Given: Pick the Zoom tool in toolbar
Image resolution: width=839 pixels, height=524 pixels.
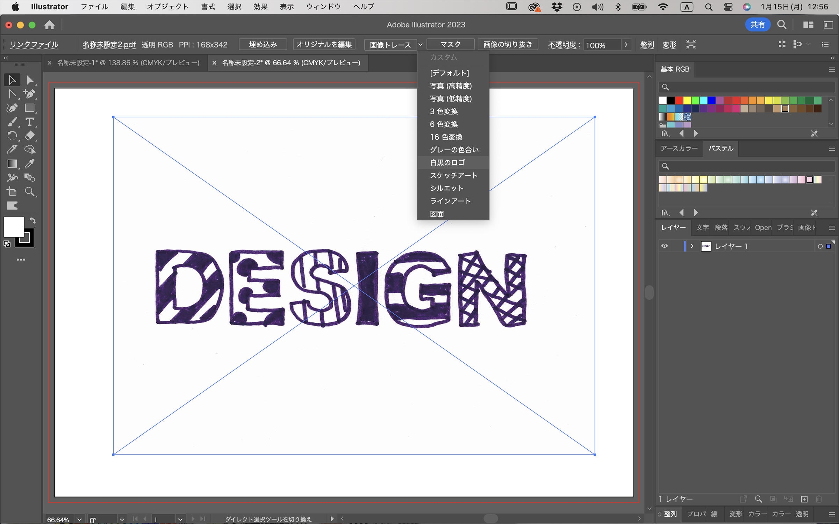Looking at the screenshot, I should coord(30,192).
